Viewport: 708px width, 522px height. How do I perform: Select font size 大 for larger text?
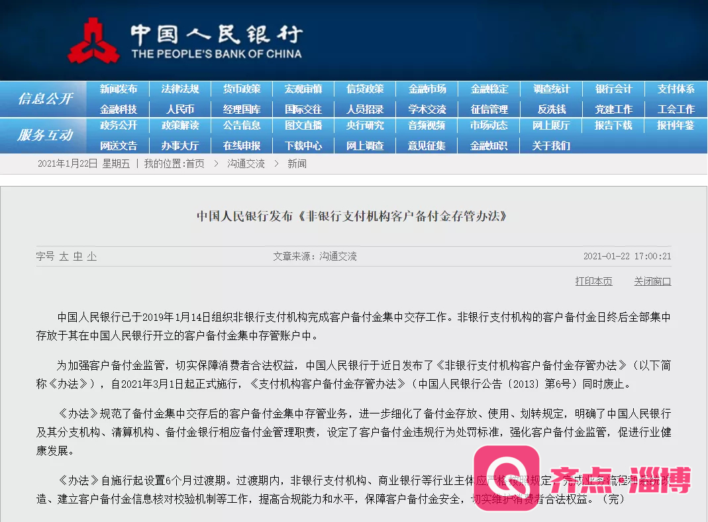click(x=64, y=256)
